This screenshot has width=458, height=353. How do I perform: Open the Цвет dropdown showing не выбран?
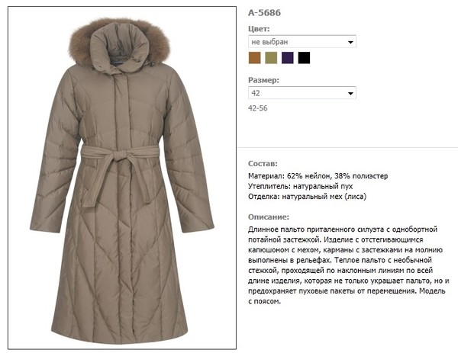pyautogui.click(x=302, y=42)
